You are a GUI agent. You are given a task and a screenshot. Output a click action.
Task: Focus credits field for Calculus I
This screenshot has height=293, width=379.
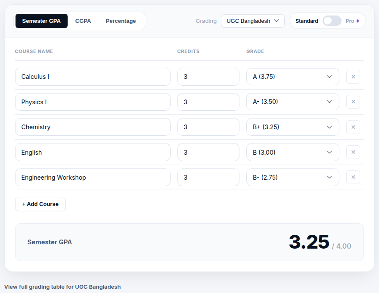[x=208, y=77]
